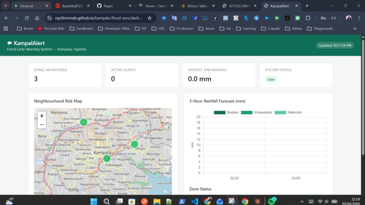
Task: Open the Git bookmark folder
Action: tap(225, 29)
